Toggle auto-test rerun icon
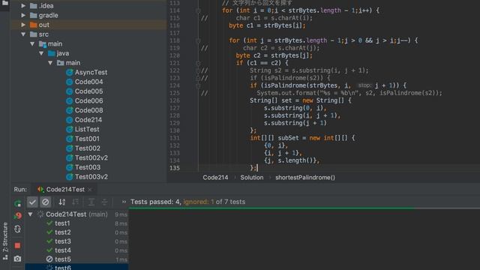480x270 pixels. click(x=17, y=229)
